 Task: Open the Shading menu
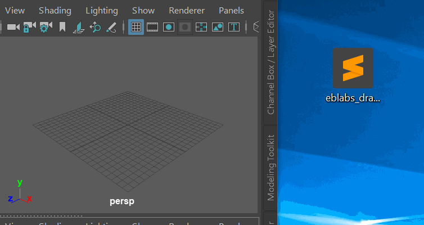[55, 11]
